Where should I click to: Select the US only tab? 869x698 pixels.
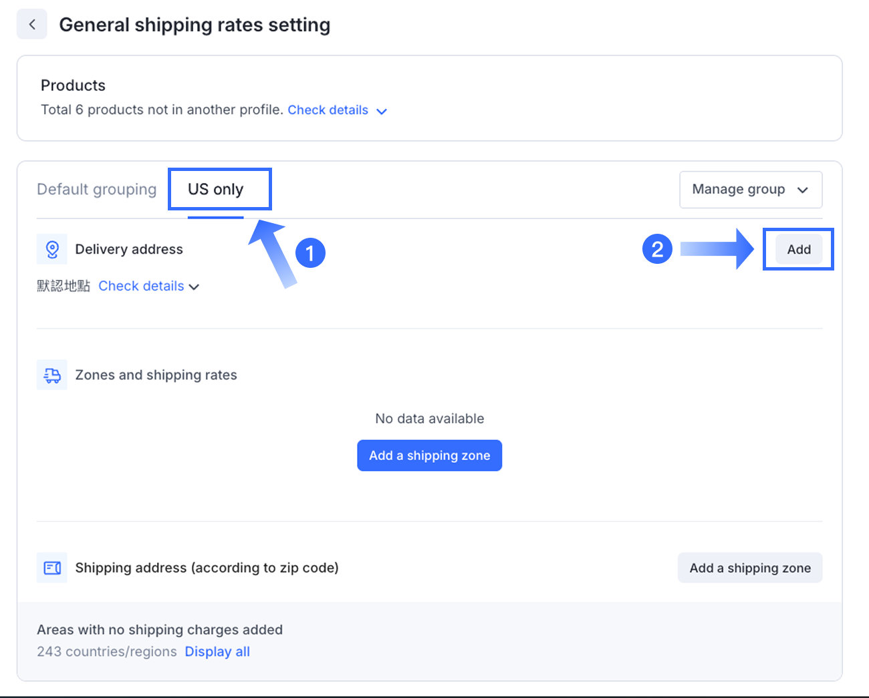click(x=216, y=190)
